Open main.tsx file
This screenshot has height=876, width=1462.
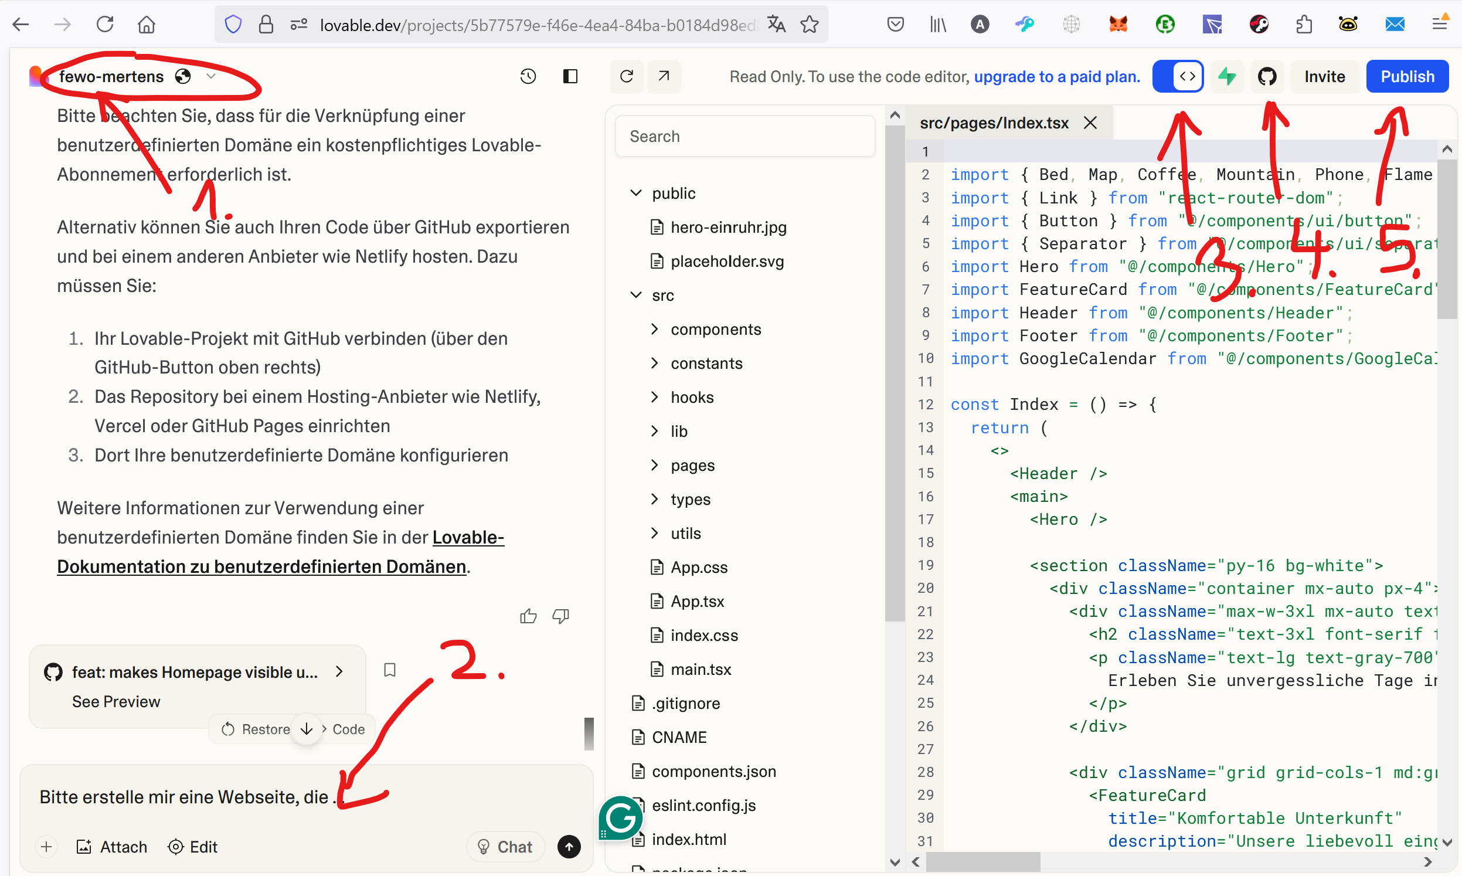coord(691,670)
